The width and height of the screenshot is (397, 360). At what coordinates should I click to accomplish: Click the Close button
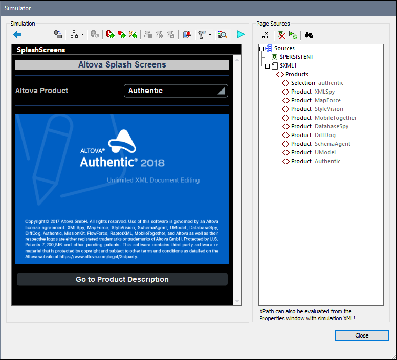tap(362, 335)
